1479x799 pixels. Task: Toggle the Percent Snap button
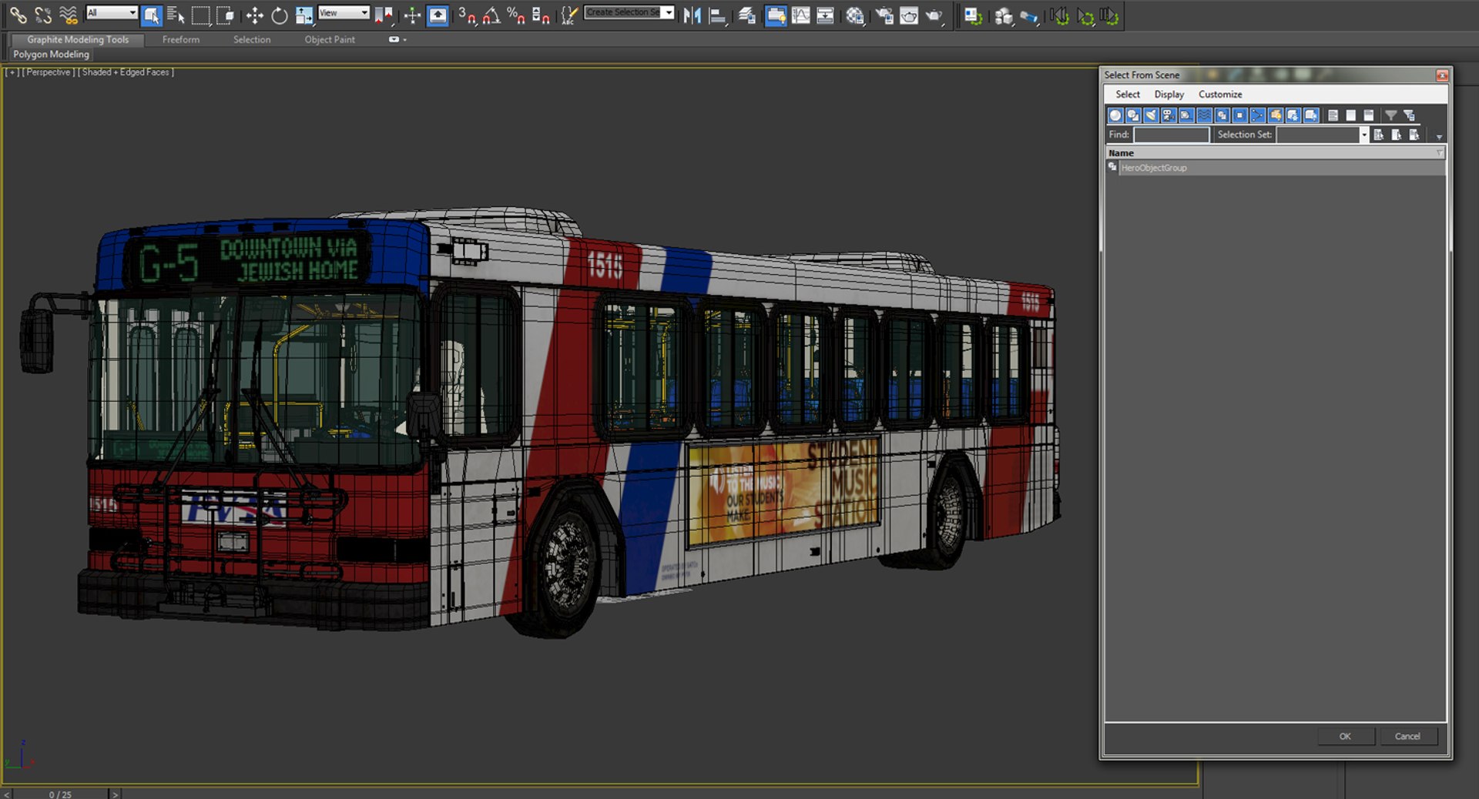point(516,15)
